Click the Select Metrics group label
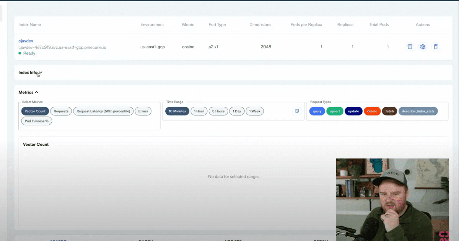Viewport: 459px width, 241px height. [33, 102]
